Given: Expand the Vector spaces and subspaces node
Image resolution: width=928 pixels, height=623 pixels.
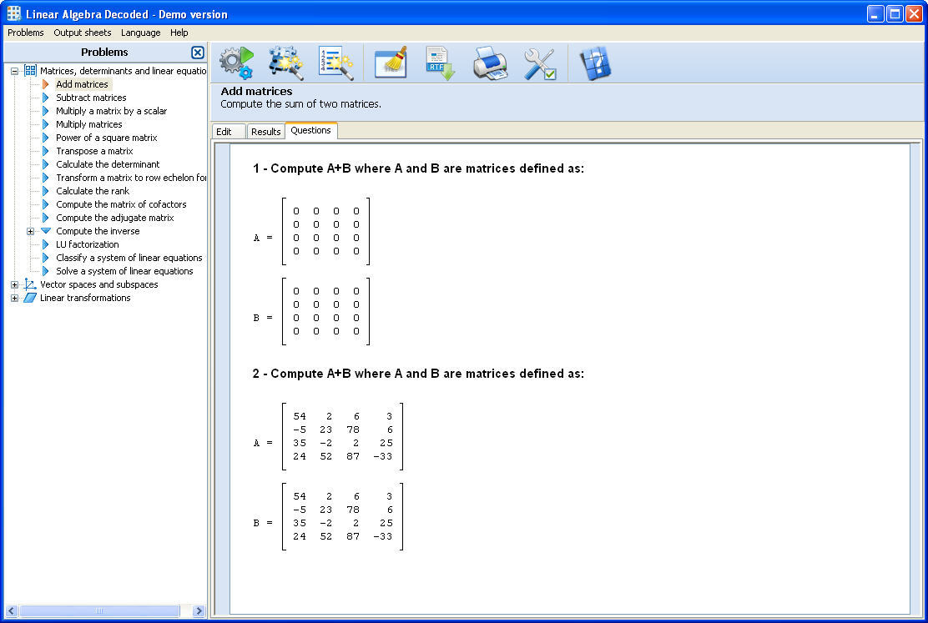Looking at the screenshot, I should [15, 284].
